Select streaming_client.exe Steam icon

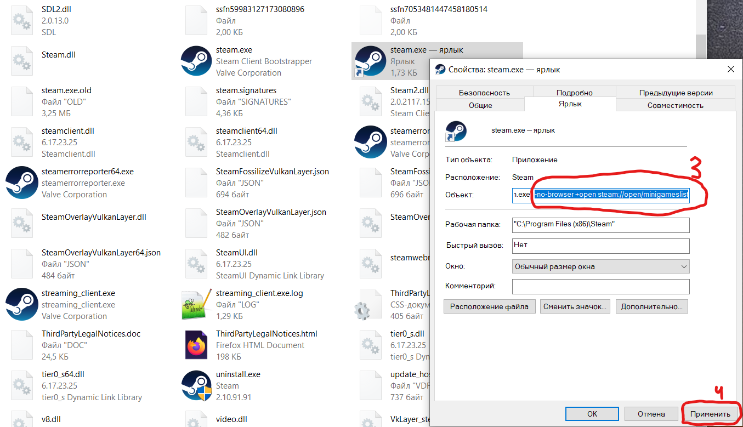point(21,304)
